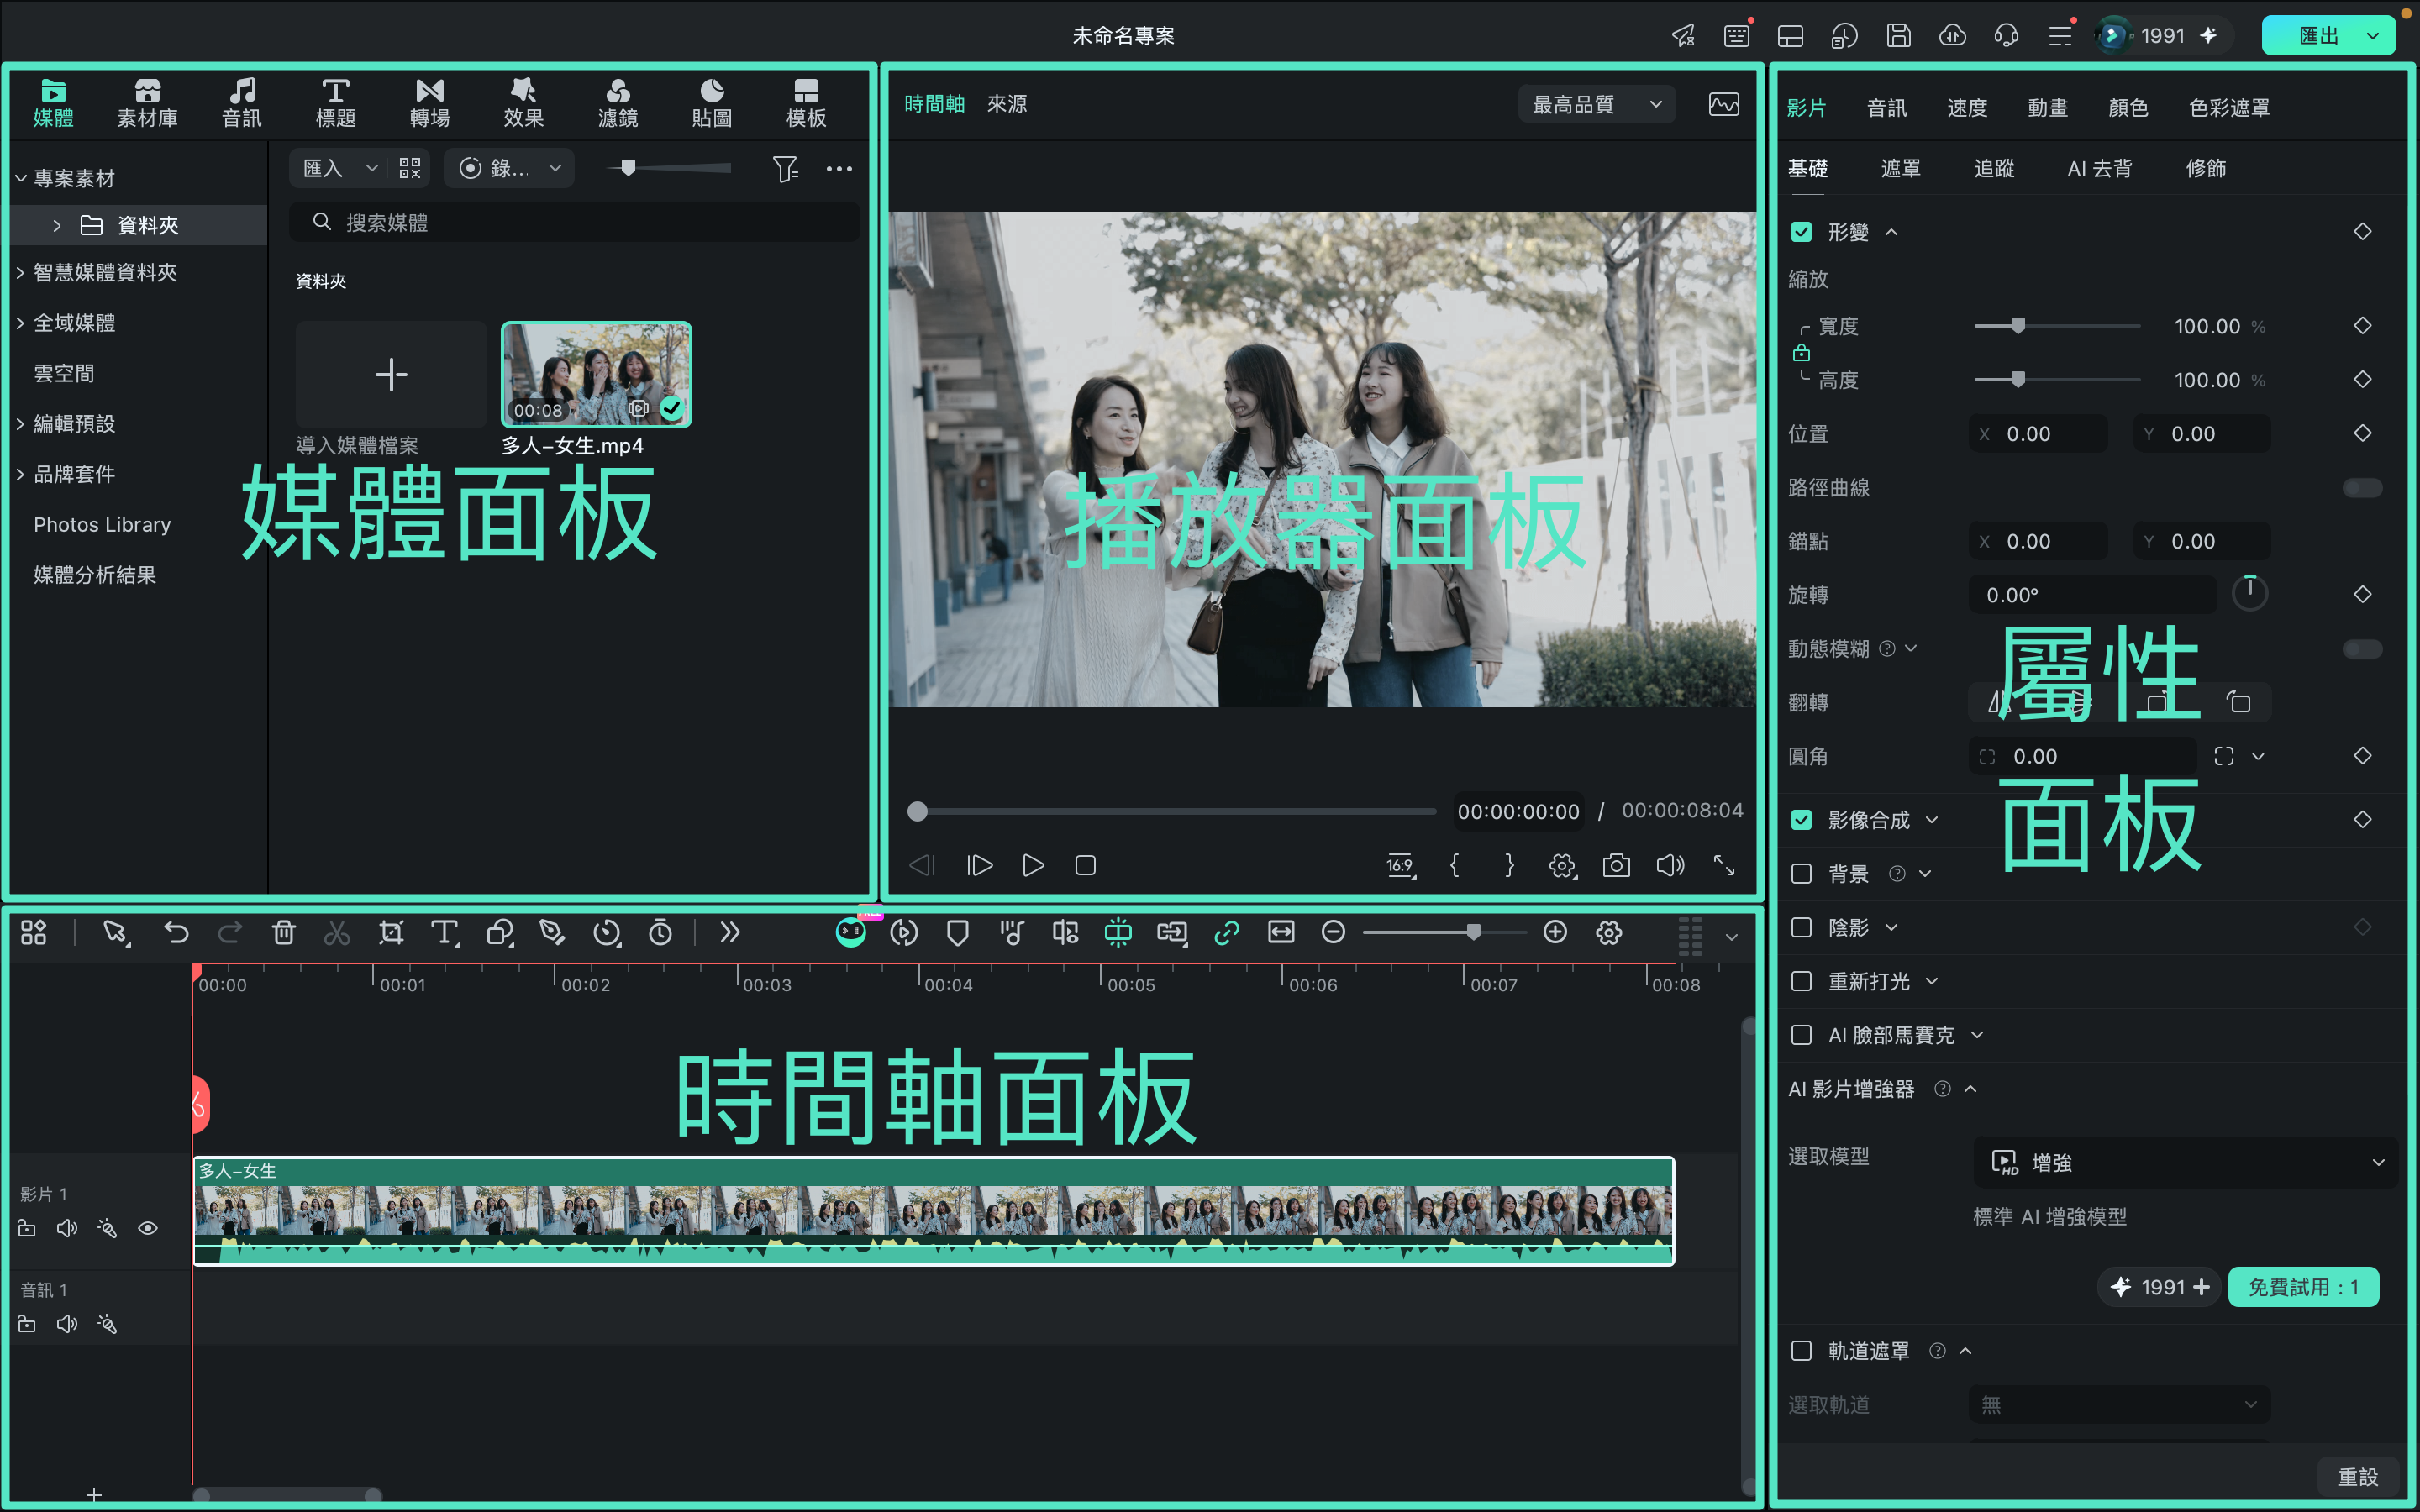The width and height of the screenshot is (2420, 1512).
Task: Uncheck the 影像合成 compositing checkbox
Action: coord(1801,820)
